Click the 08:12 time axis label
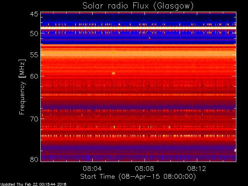 (x=197, y=169)
